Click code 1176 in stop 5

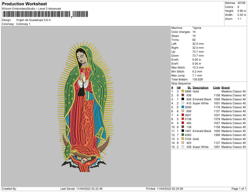(217, 107)
